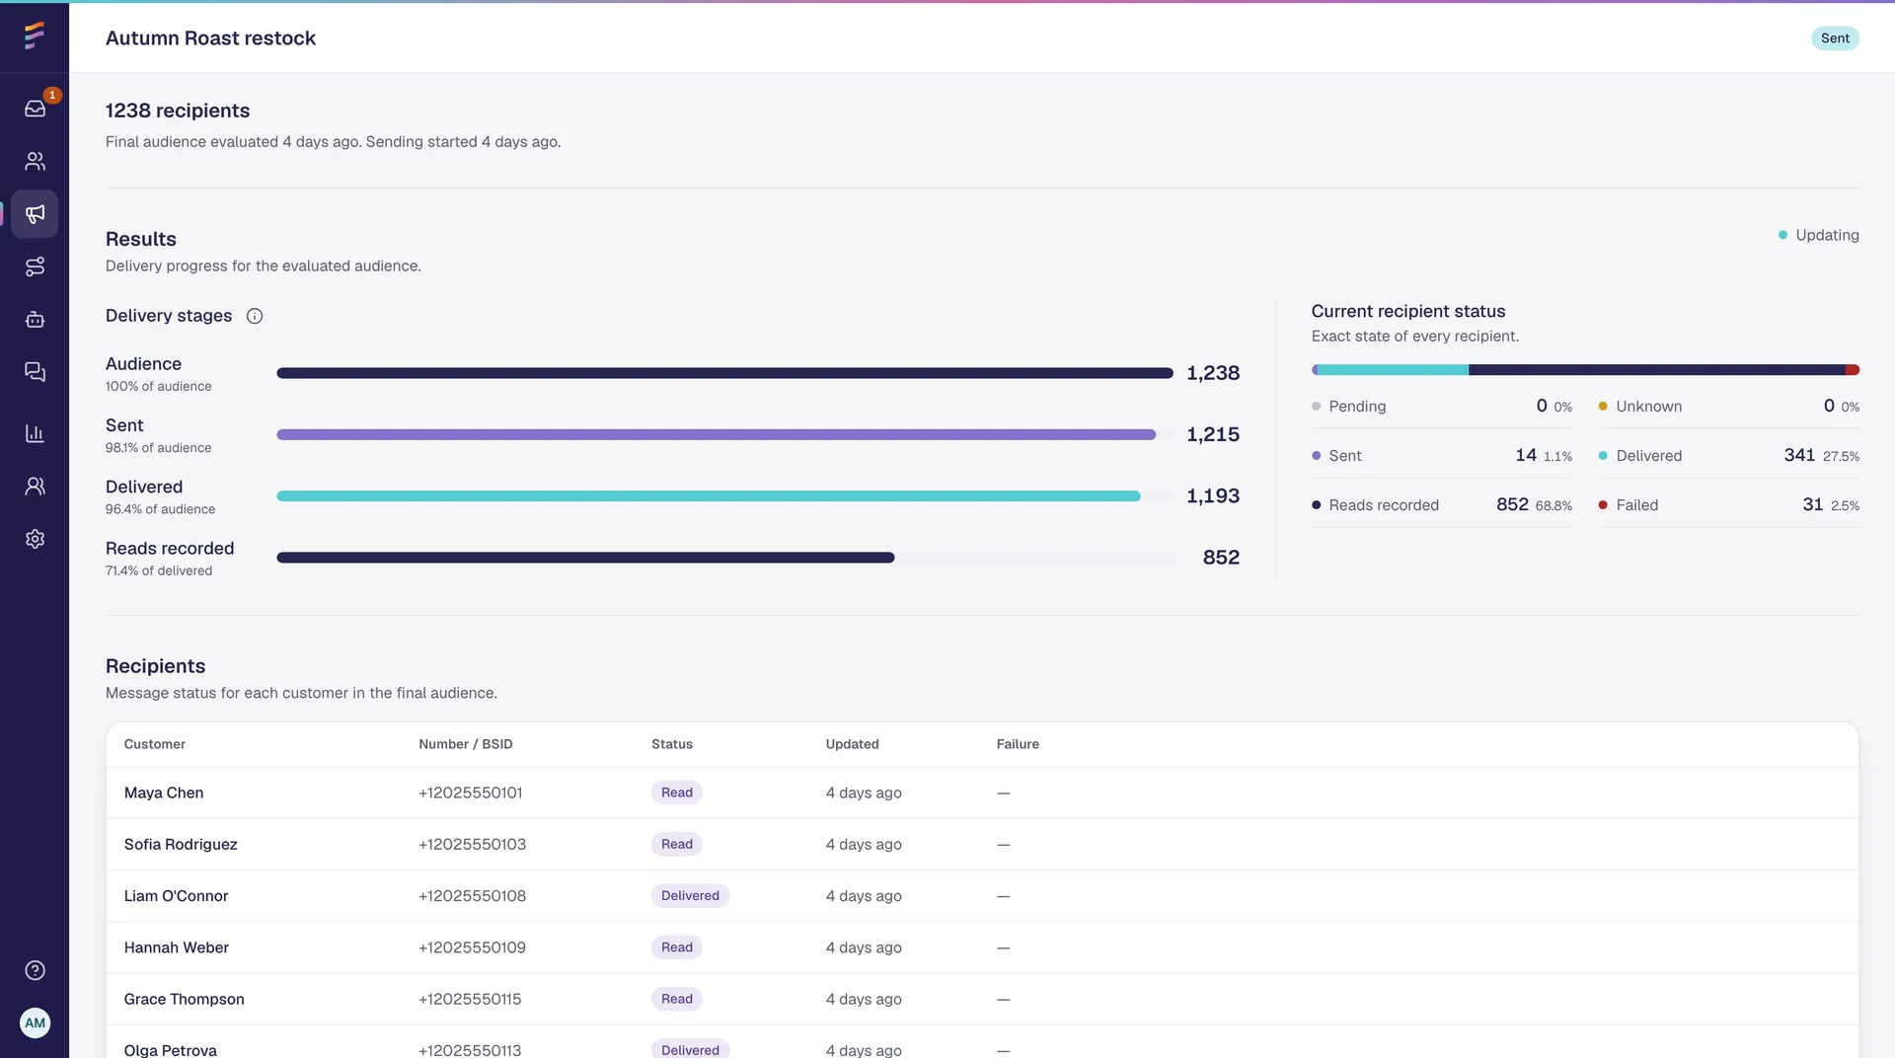The height and width of the screenshot is (1058, 1895).
Task: Click the Status column header
Action: pos(672,744)
